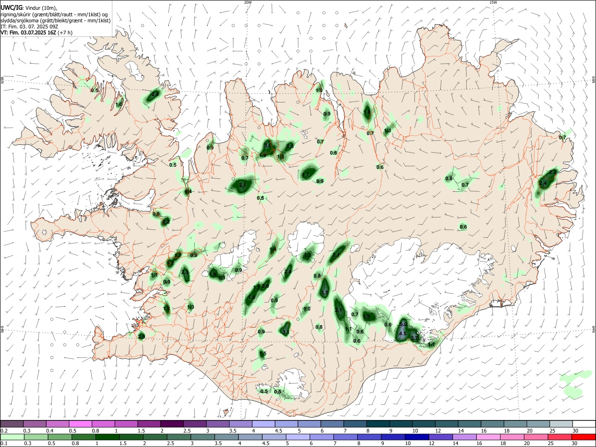Click the 'VT: Fim. 03.07.2025 16Z (+7 h)' line
Screen dimensions: 596x447
click(x=36, y=33)
